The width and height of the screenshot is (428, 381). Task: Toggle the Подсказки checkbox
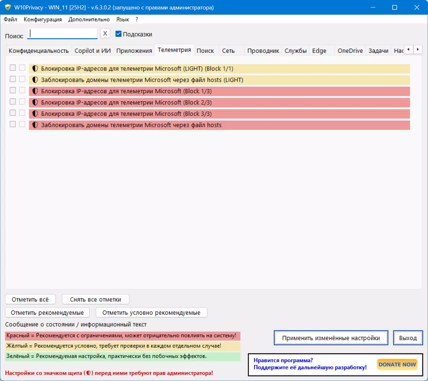click(x=118, y=34)
